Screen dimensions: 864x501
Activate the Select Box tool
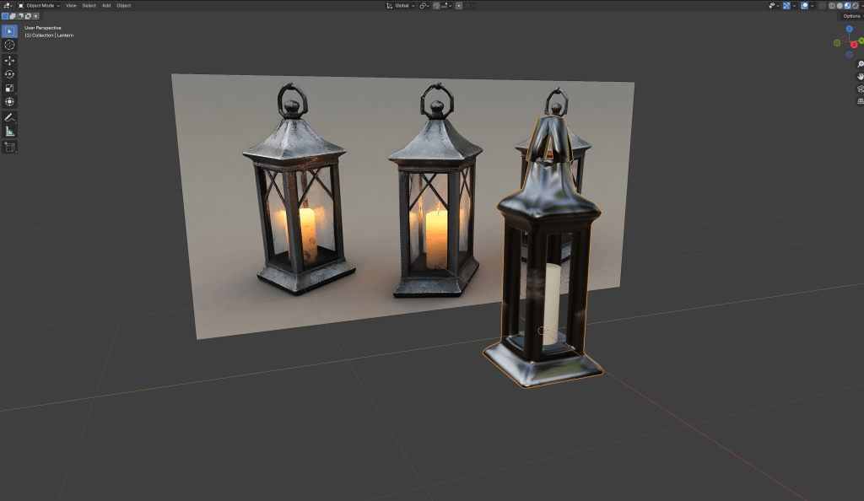[x=9, y=31]
